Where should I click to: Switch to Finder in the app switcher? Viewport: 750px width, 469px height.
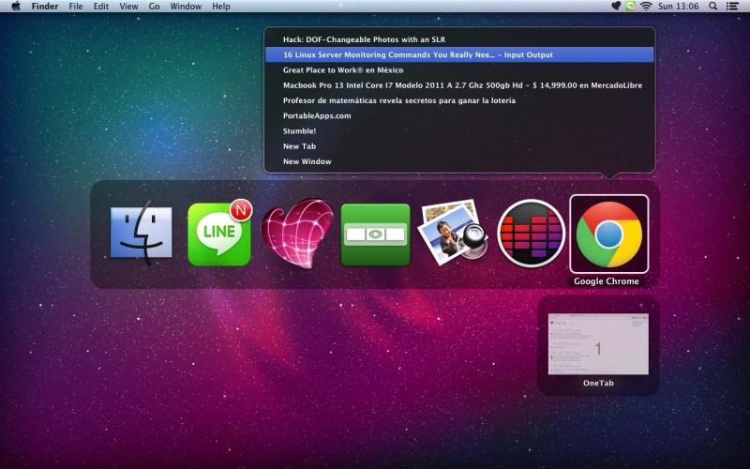coord(142,233)
